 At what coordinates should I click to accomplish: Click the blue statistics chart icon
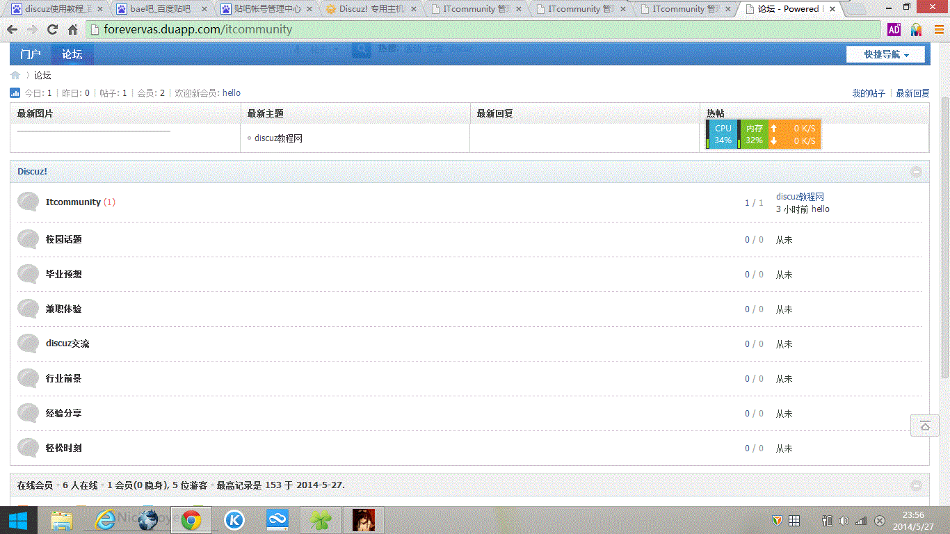coord(15,93)
